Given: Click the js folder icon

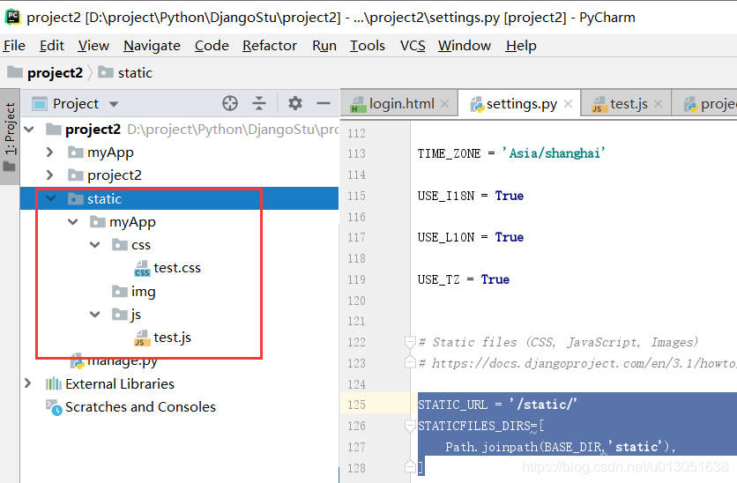Looking at the screenshot, I should 120,315.
